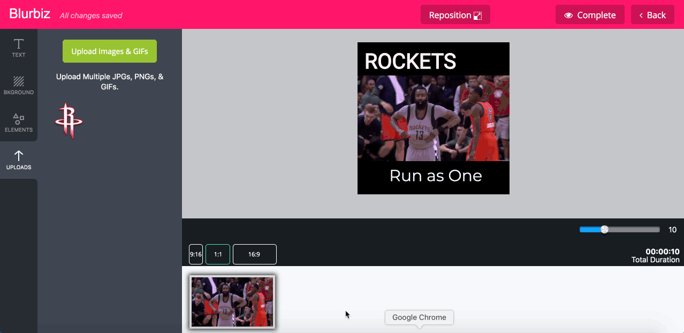Go back with the Back button
The image size is (684, 333).
pos(652,15)
